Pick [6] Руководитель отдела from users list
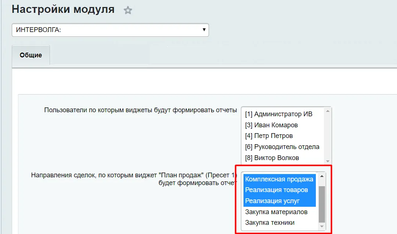The width and height of the screenshot is (397, 234). 282,147
